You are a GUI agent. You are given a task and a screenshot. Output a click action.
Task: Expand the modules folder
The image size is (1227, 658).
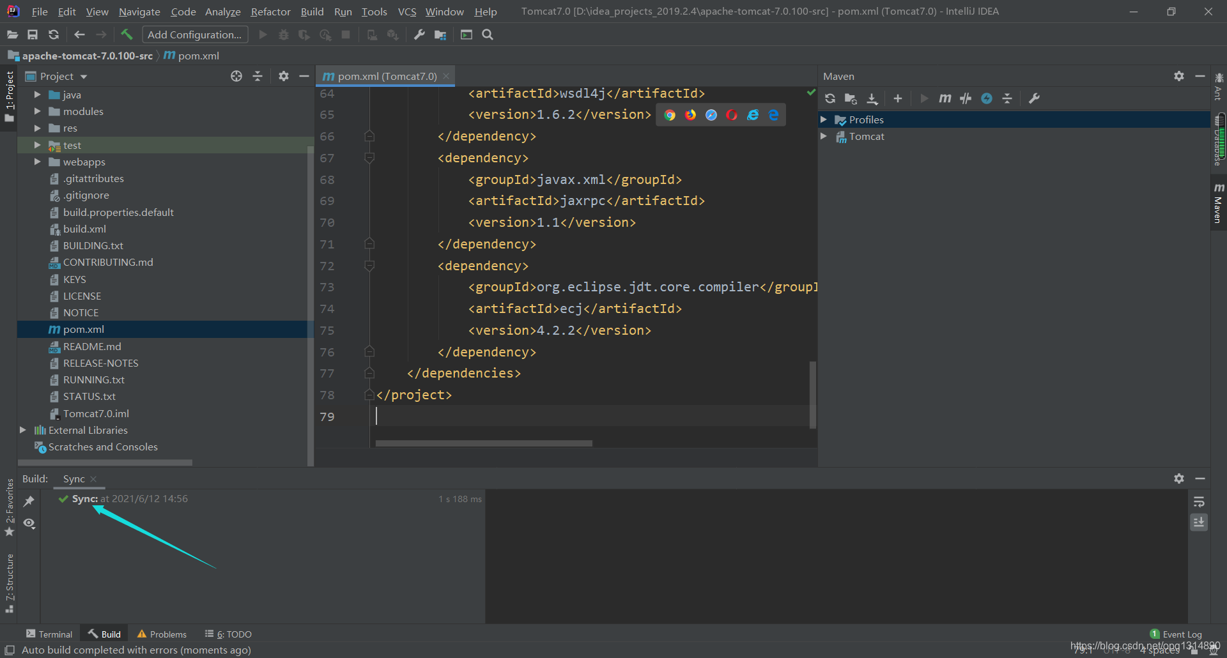[x=37, y=111]
